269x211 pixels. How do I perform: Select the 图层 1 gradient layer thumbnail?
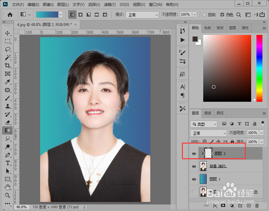[203, 179]
